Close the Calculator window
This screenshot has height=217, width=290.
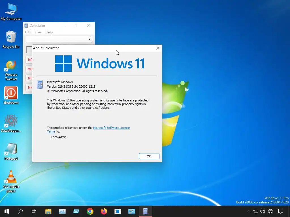88,26
